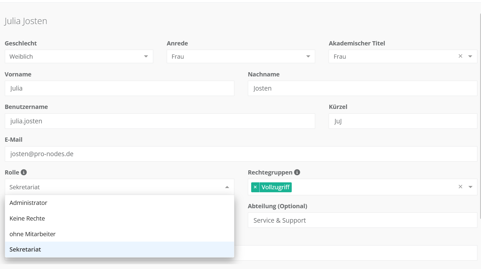Pick the ohne Mitarbeiter role option
This screenshot has width=481, height=269.
[32, 234]
